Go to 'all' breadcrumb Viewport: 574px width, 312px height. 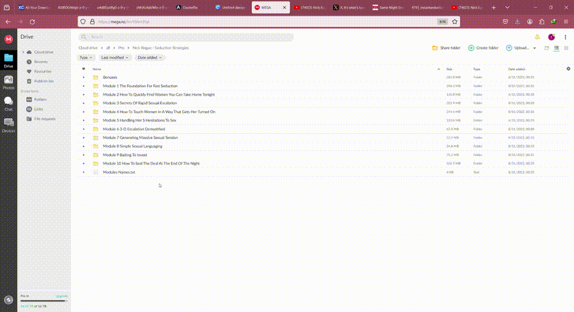(108, 48)
